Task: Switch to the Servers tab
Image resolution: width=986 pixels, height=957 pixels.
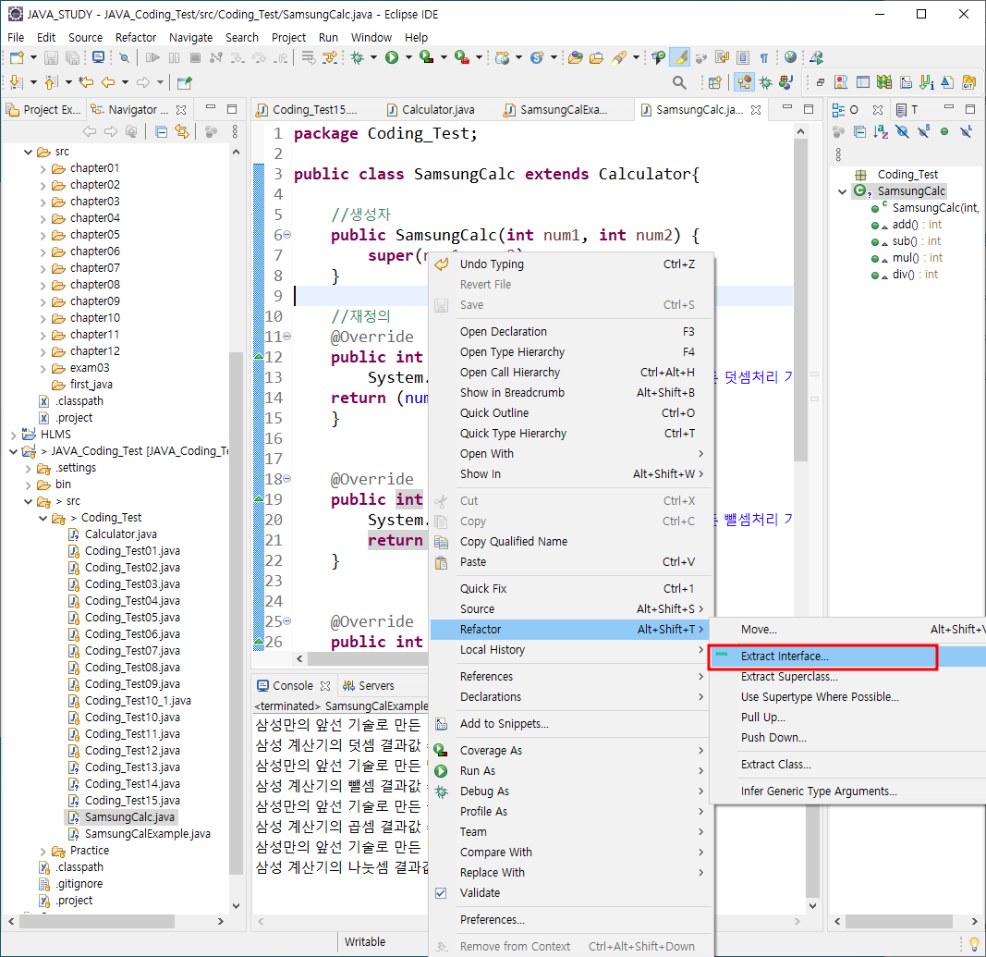Action: [x=369, y=686]
